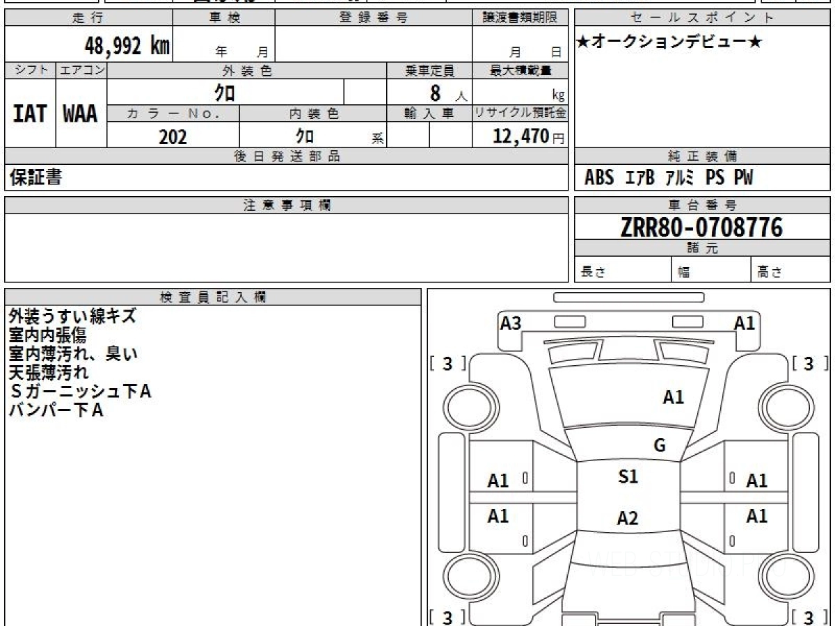The width and height of the screenshot is (835, 626).
Task: Select the A2 mark on the roof
Action: tap(628, 518)
